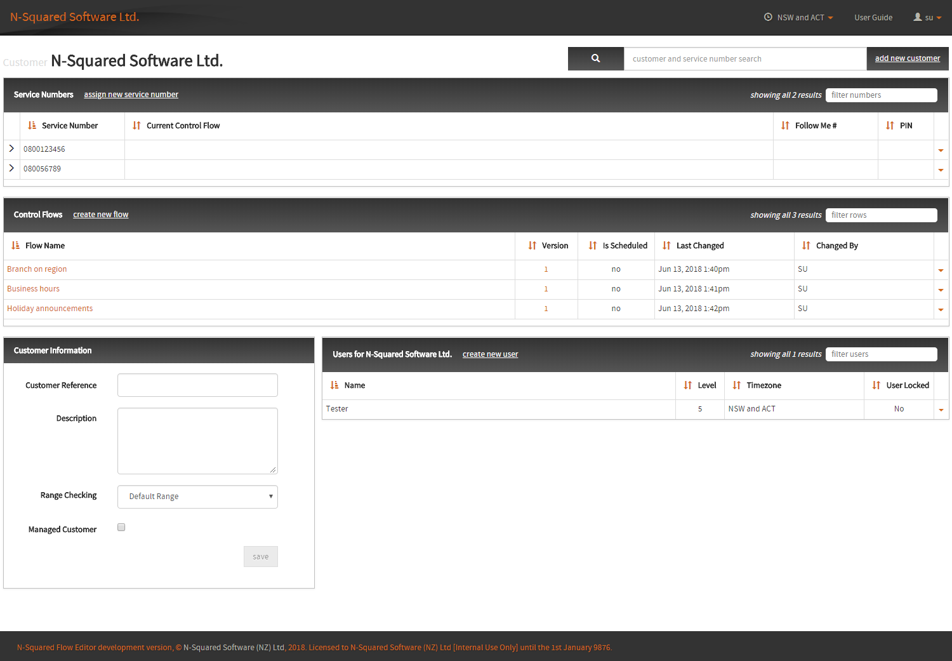
Task: Sort by Version column icon
Action: click(x=532, y=246)
